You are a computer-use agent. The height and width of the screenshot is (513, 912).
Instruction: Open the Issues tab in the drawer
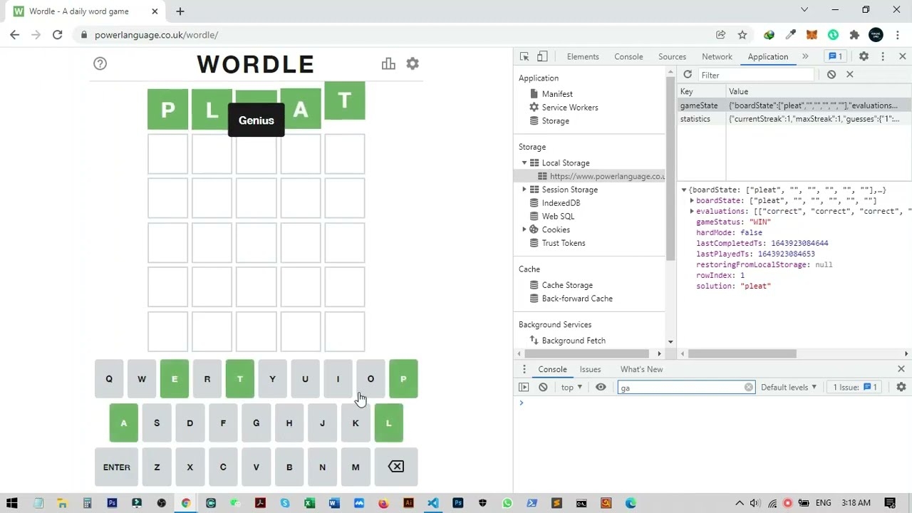coord(590,369)
